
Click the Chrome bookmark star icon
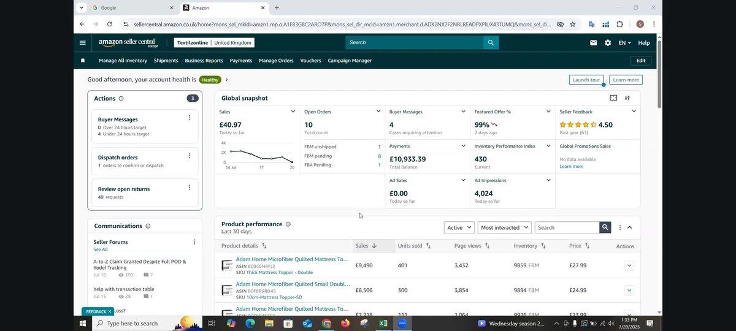click(573, 25)
